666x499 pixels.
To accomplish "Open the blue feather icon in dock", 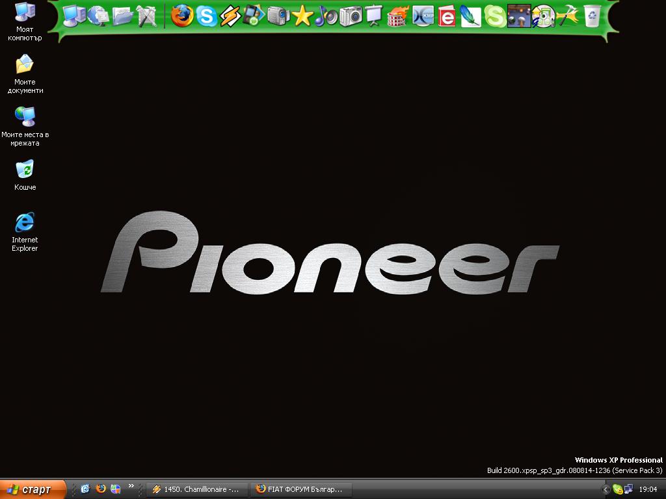I will click(471, 16).
